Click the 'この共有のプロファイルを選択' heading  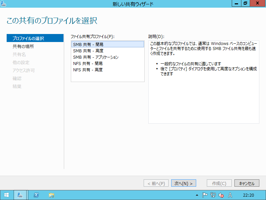click(52, 21)
